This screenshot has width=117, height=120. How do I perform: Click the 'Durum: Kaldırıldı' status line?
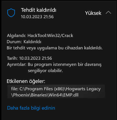point(24,42)
